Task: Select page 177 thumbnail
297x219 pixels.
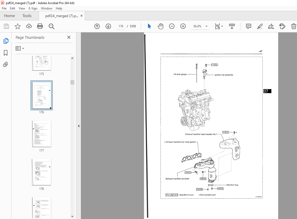Action: (41, 134)
